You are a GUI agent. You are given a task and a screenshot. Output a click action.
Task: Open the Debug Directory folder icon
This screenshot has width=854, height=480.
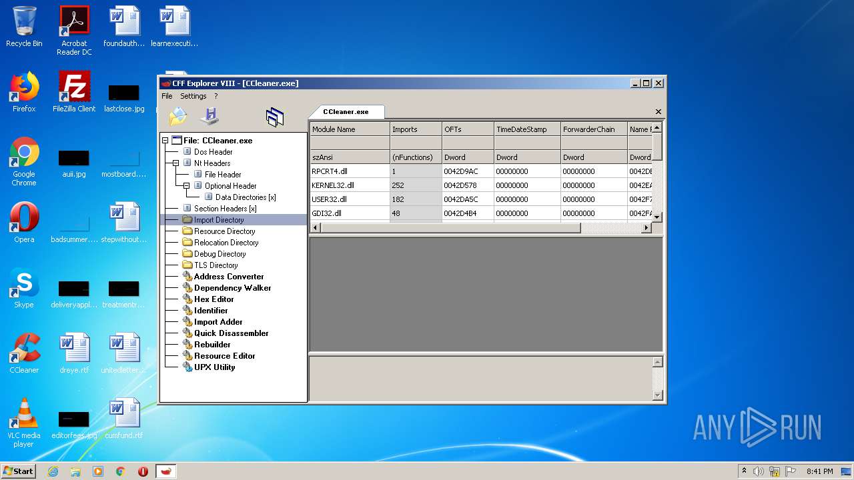(187, 254)
